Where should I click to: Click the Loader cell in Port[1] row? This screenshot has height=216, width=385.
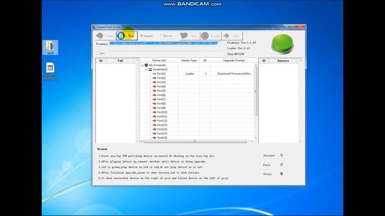[189, 73]
